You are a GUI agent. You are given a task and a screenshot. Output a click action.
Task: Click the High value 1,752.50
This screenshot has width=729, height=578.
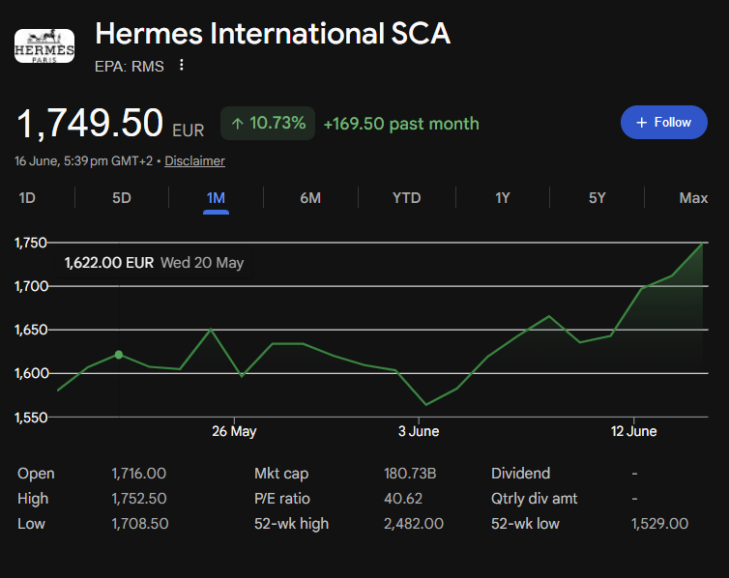tap(139, 499)
